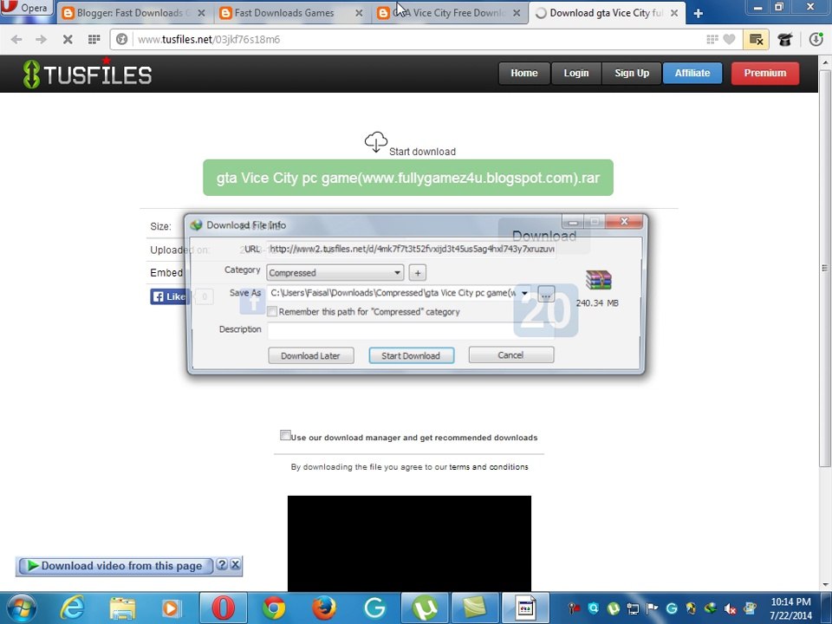Switch to Blogger: Fast Downloads tab
Viewport: 832px width, 624px height.
click(x=133, y=13)
